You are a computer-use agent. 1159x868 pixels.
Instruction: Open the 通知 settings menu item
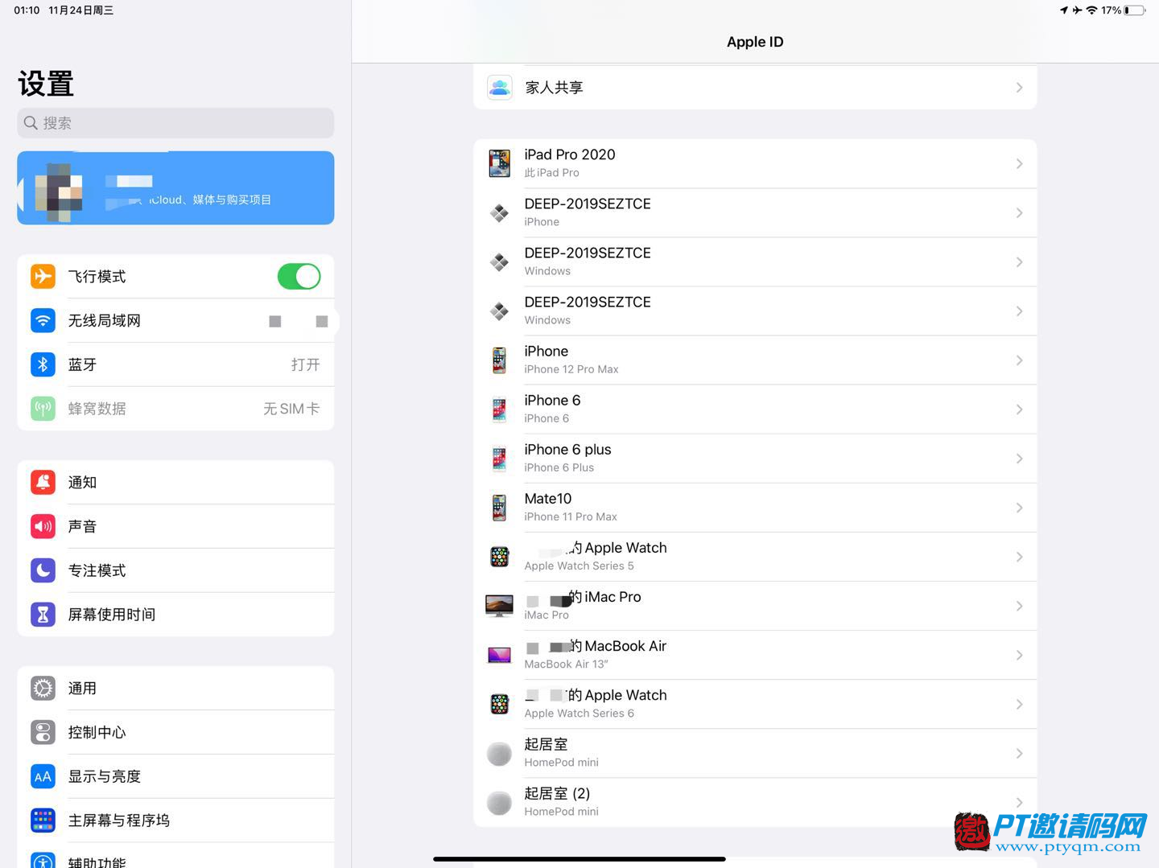[175, 482]
